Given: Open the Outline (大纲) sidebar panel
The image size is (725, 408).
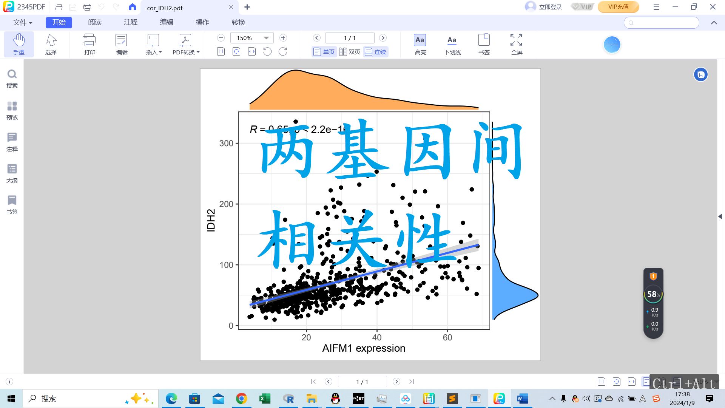Looking at the screenshot, I should pos(12,173).
